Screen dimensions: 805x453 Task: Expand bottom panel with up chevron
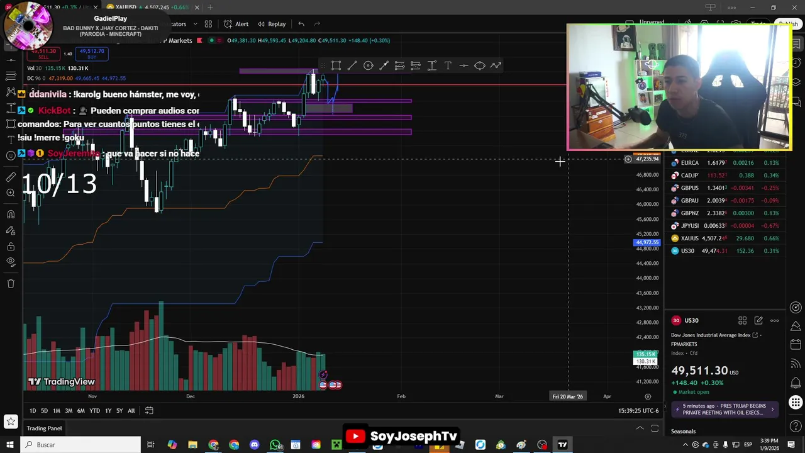click(x=640, y=428)
